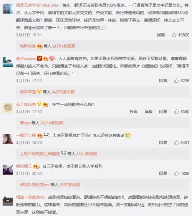Like the comment with 5340 likes
Viewport: 192px width, 216px height.
pos(176,111)
